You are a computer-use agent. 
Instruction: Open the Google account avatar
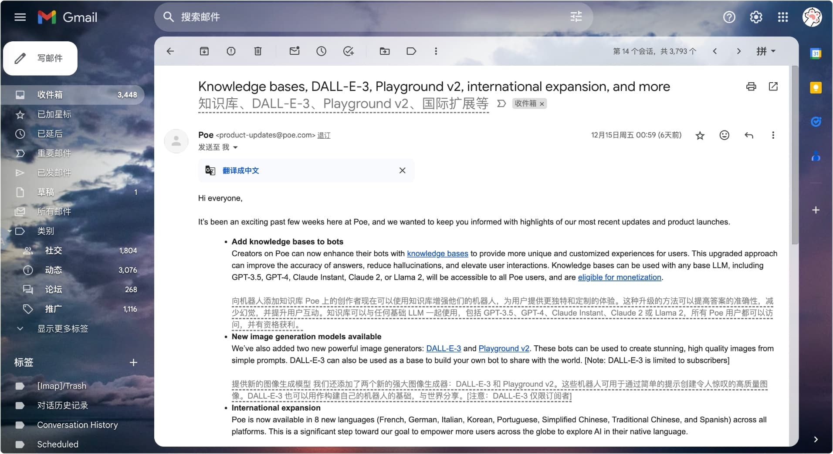pyautogui.click(x=812, y=17)
